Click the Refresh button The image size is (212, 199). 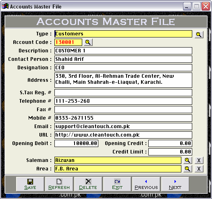tap(59, 184)
